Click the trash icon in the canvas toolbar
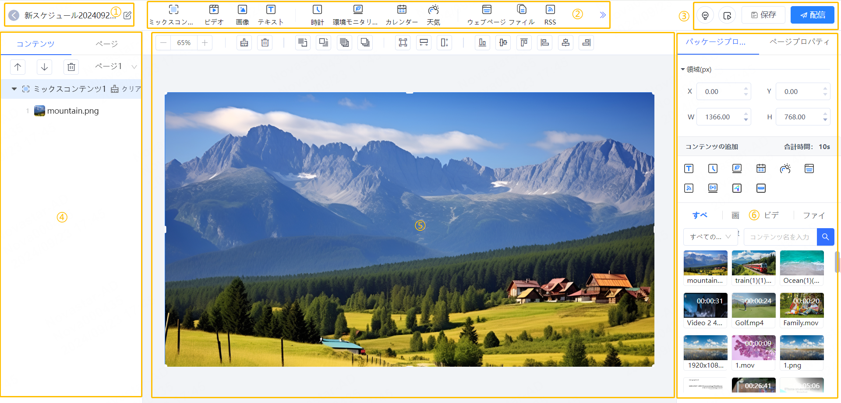This screenshot has width=841, height=403. click(265, 42)
